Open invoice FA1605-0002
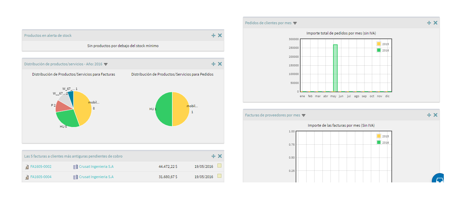Image resolution: width=464 pixels, height=199 pixels. pyautogui.click(x=41, y=166)
